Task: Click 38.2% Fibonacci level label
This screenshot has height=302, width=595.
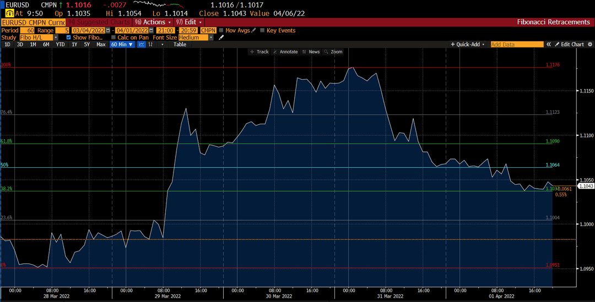Action: pyautogui.click(x=6, y=188)
